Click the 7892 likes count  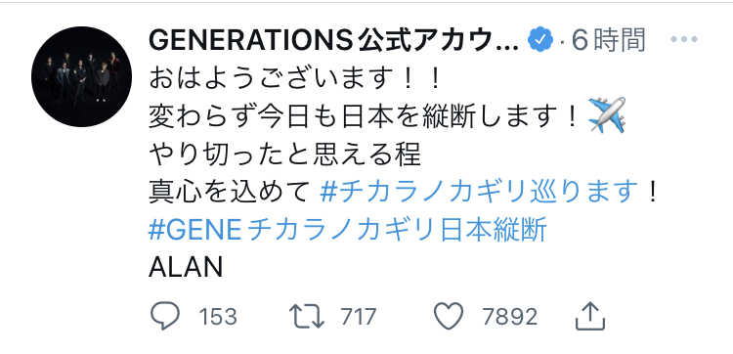tap(510, 317)
